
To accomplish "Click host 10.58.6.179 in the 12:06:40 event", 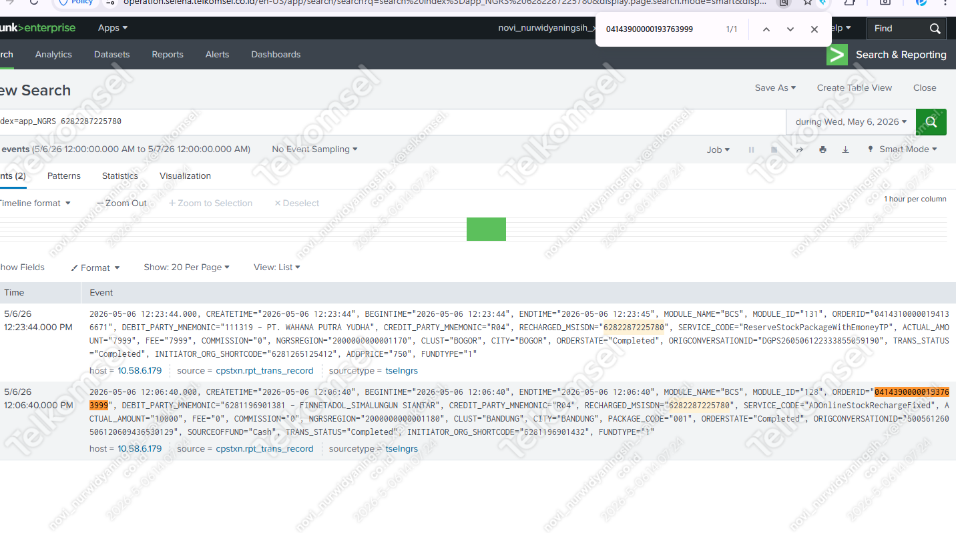I will pyautogui.click(x=140, y=448).
